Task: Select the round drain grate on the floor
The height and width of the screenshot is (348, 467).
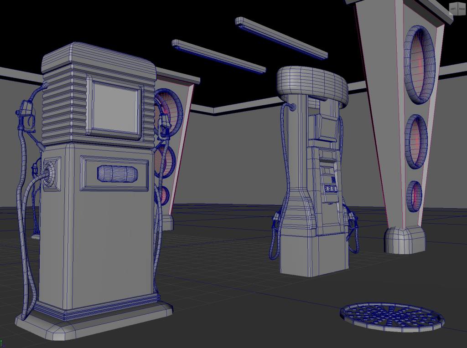Action: click(392, 317)
